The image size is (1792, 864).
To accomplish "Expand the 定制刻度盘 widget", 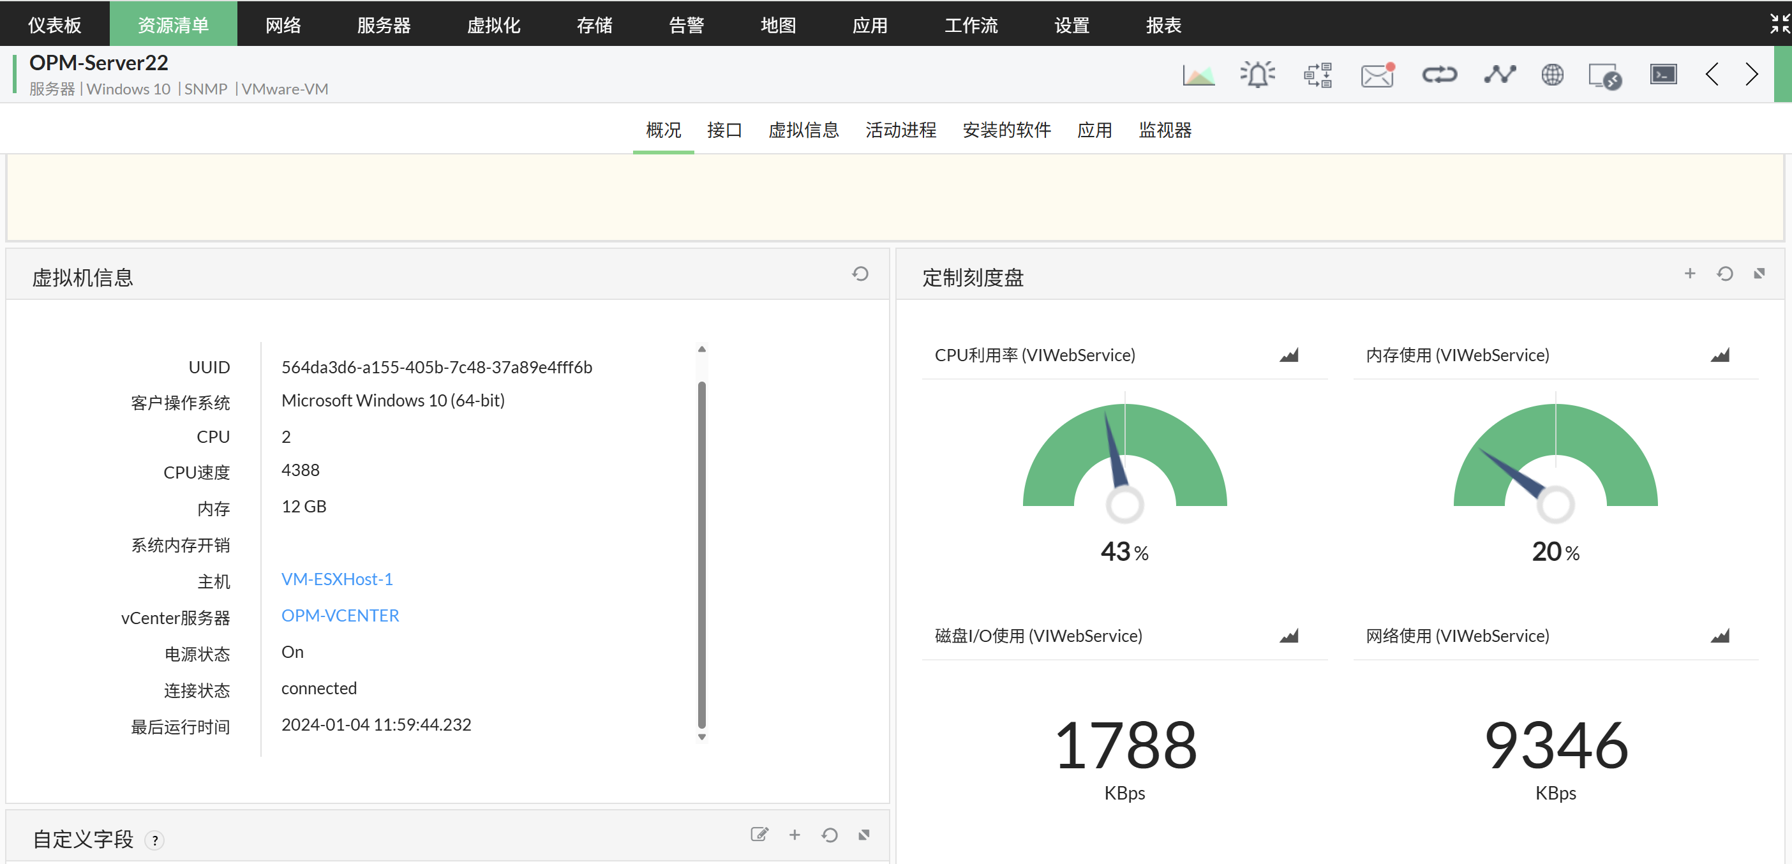I will (x=1759, y=274).
